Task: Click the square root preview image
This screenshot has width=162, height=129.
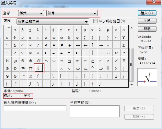Action: 147,77
